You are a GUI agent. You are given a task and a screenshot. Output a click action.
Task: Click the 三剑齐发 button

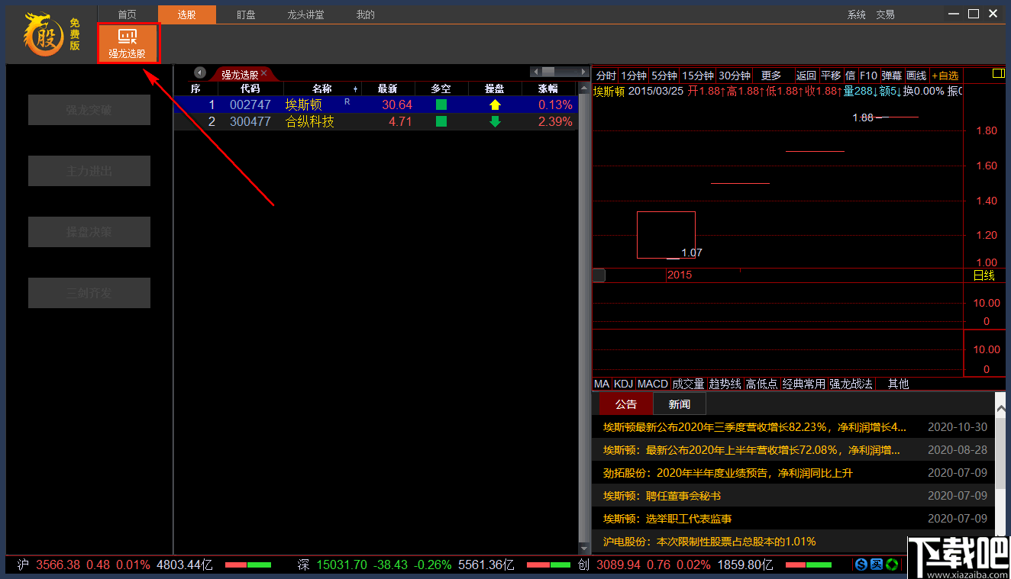tap(89, 293)
